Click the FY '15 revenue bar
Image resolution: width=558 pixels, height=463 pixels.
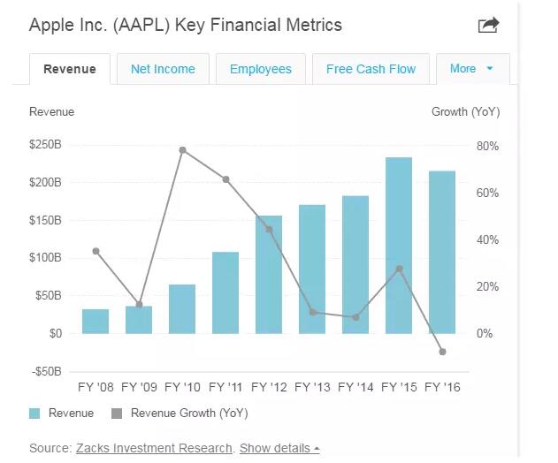pyautogui.click(x=399, y=246)
